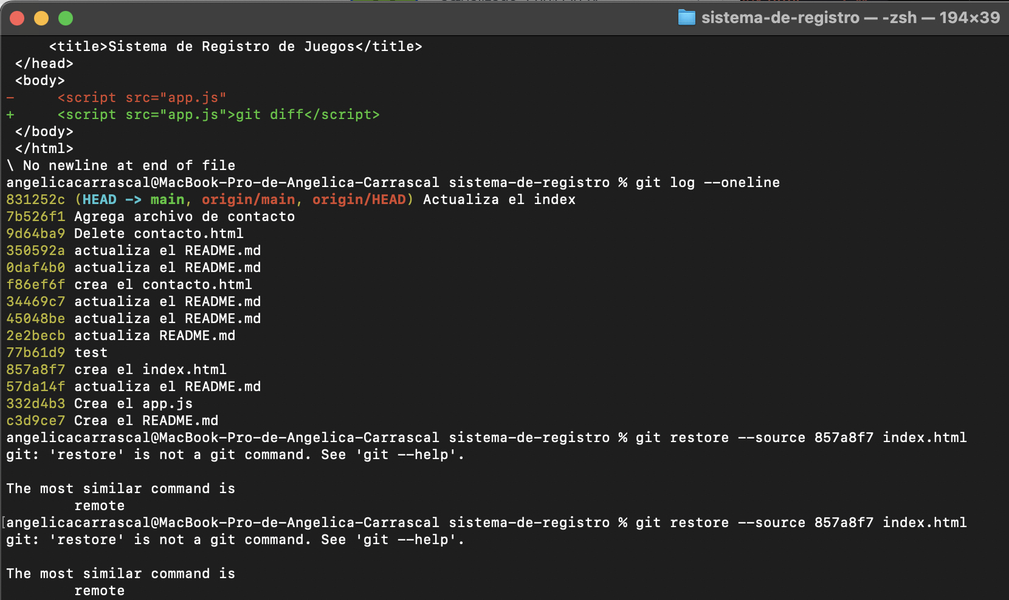Image resolution: width=1009 pixels, height=600 pixels.
Task: Click the red 'origin/main' ref label
Action: (248, 200)
